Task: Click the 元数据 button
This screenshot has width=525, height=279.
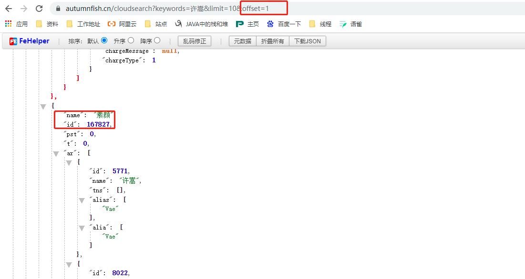Action: click(x=242, y=41)
